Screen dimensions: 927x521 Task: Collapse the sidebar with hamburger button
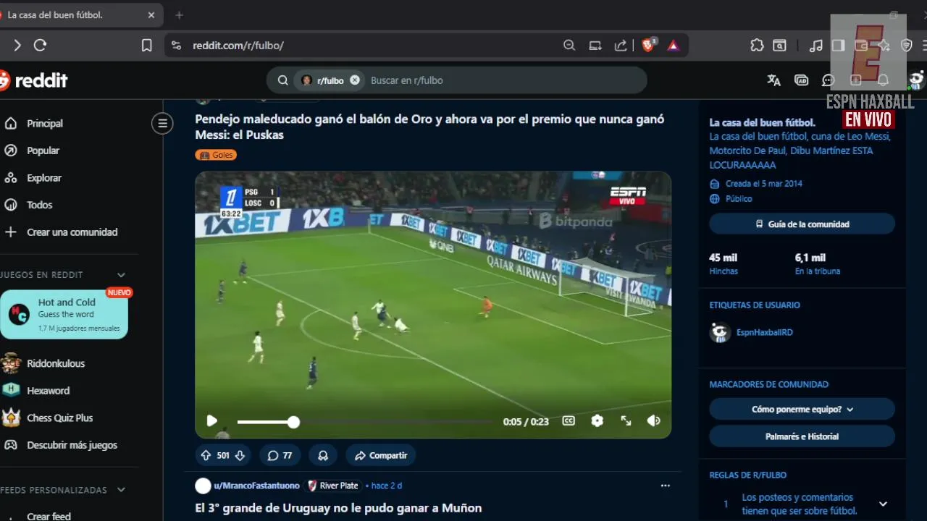(162, 124)
